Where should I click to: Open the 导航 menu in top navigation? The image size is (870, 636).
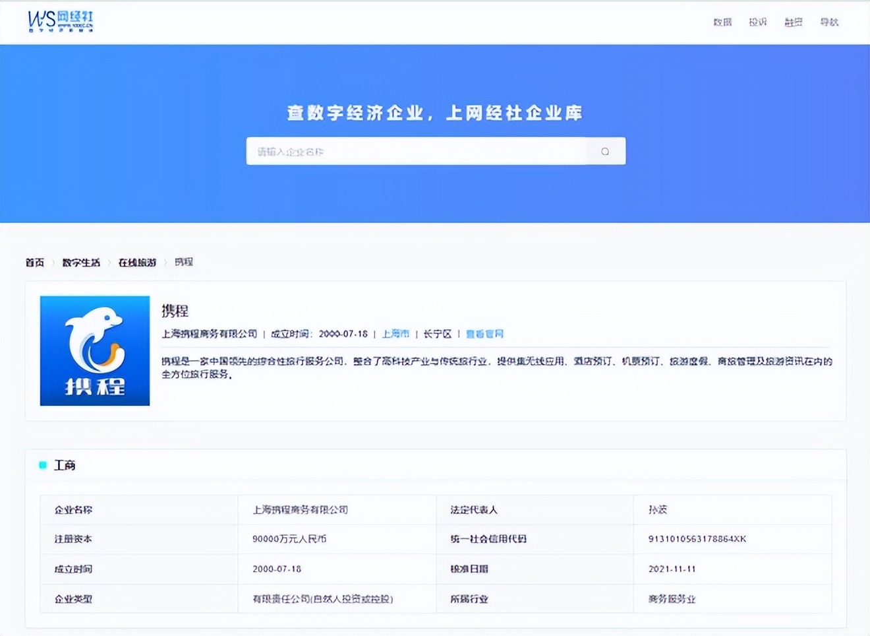[829, 22]
